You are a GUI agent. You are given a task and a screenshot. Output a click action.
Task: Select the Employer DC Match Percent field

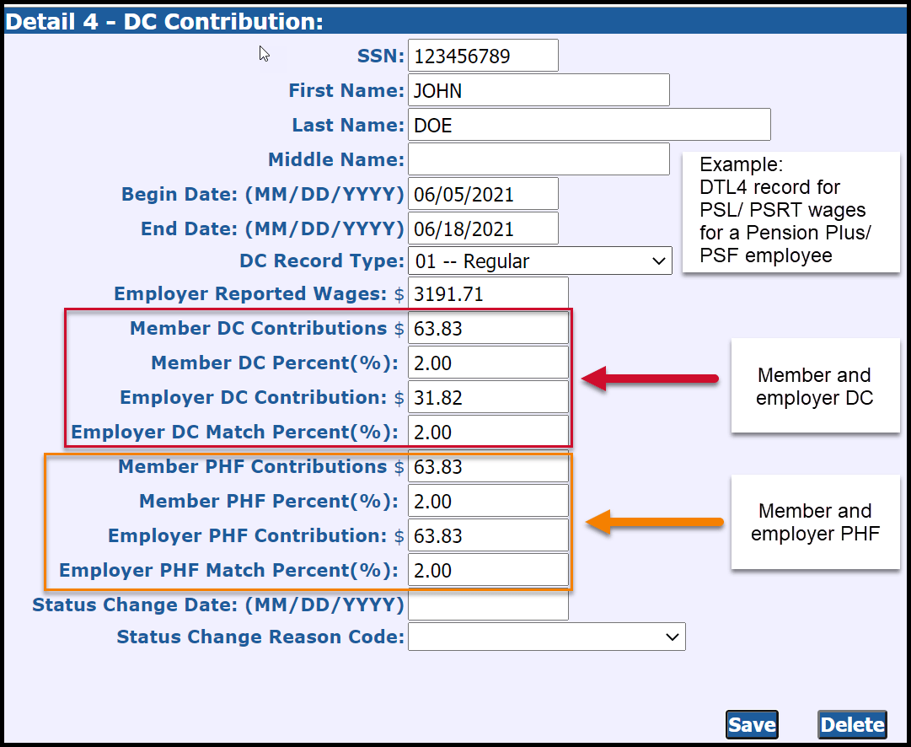coord(488,431)
